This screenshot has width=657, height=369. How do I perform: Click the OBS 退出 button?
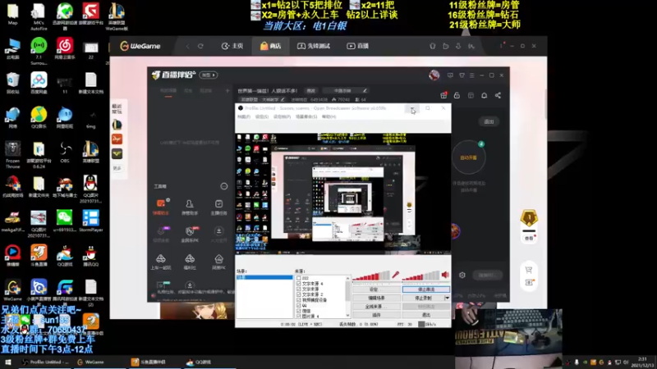(426, 315)
